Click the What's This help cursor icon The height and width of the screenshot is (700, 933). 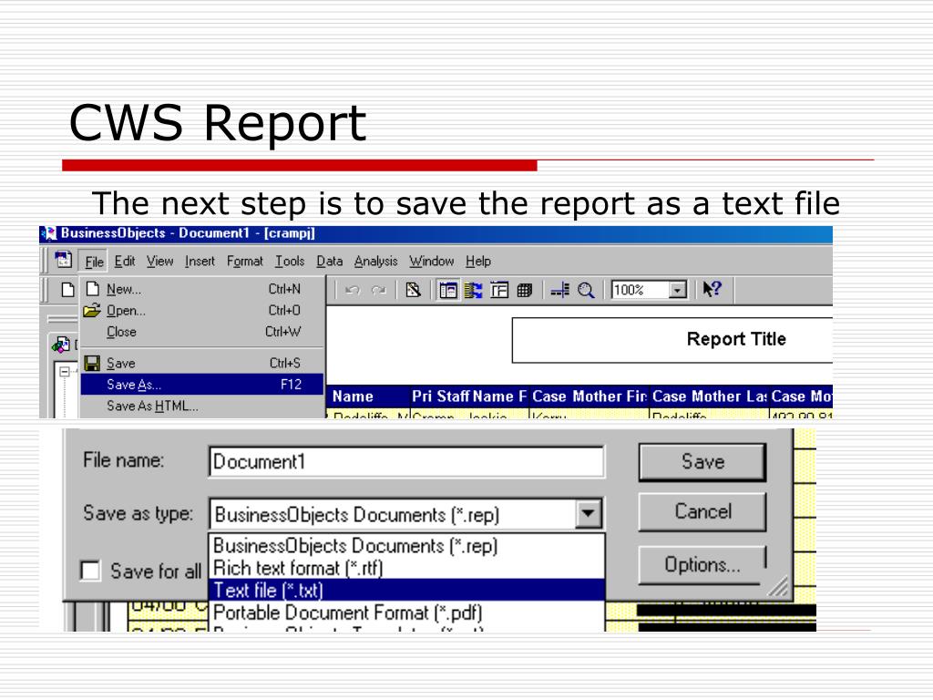click(712, 289)
